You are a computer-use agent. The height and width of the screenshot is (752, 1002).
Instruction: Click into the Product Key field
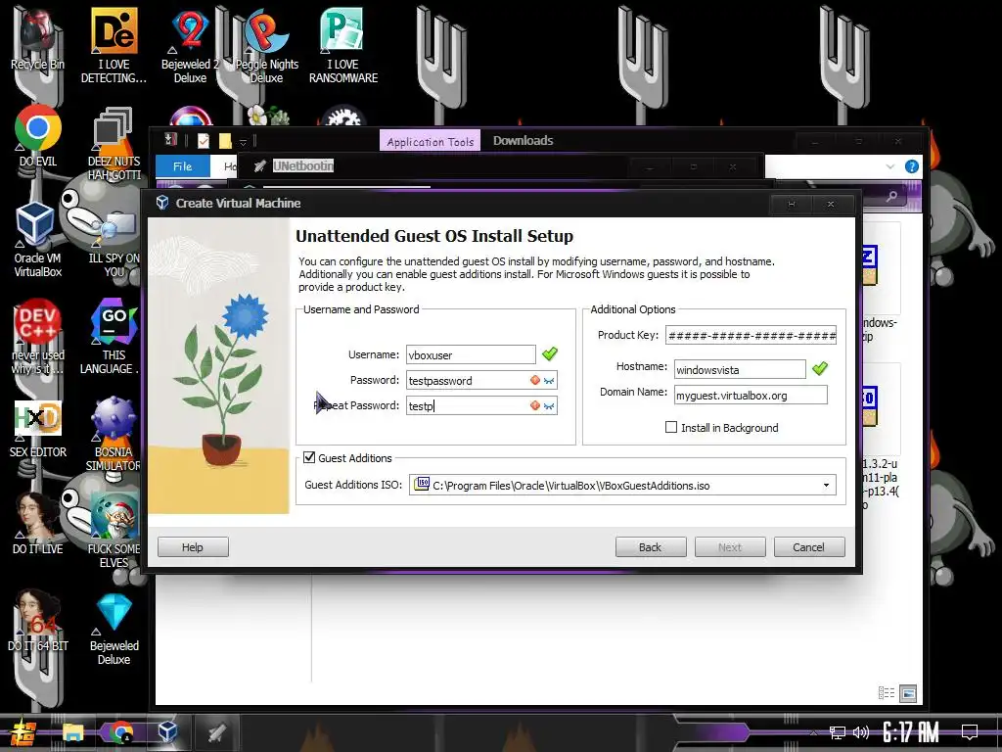pos(751,335)
